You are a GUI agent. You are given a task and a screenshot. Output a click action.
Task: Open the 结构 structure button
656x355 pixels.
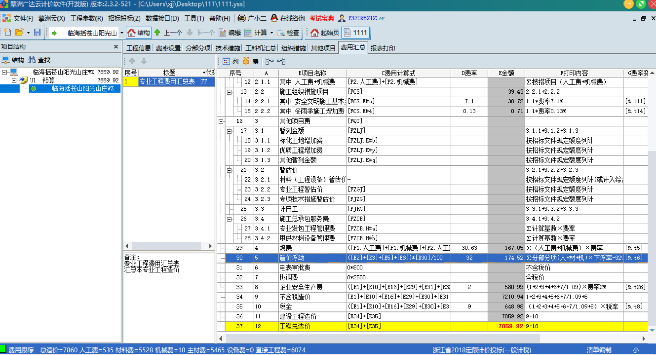coord(139,33)
